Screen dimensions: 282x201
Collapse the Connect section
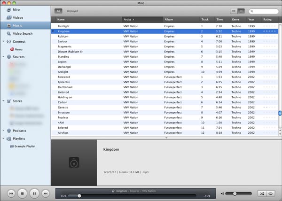click(3, 41)
